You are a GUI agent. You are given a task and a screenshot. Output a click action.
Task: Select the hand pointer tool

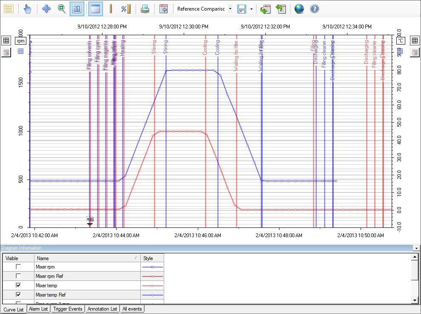point(27,9)
